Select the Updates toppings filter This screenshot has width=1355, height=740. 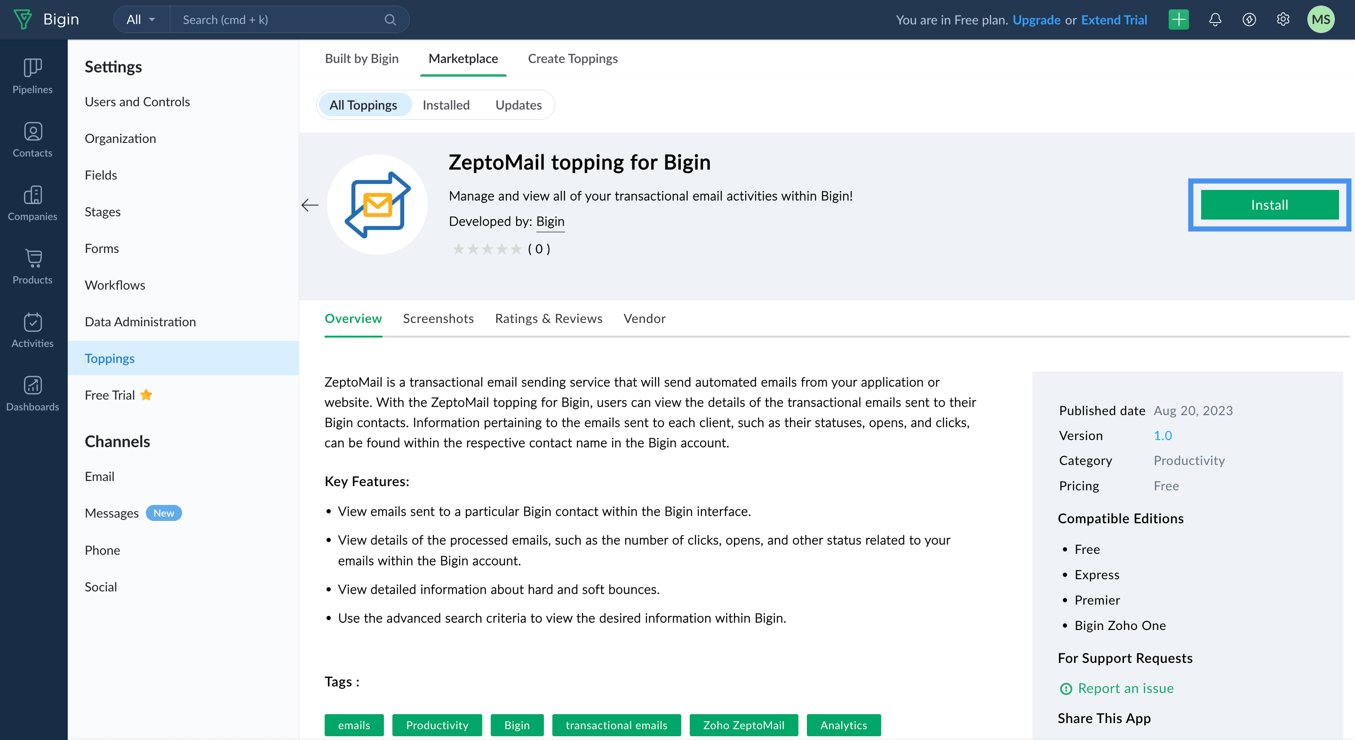(x=518, y=105)
